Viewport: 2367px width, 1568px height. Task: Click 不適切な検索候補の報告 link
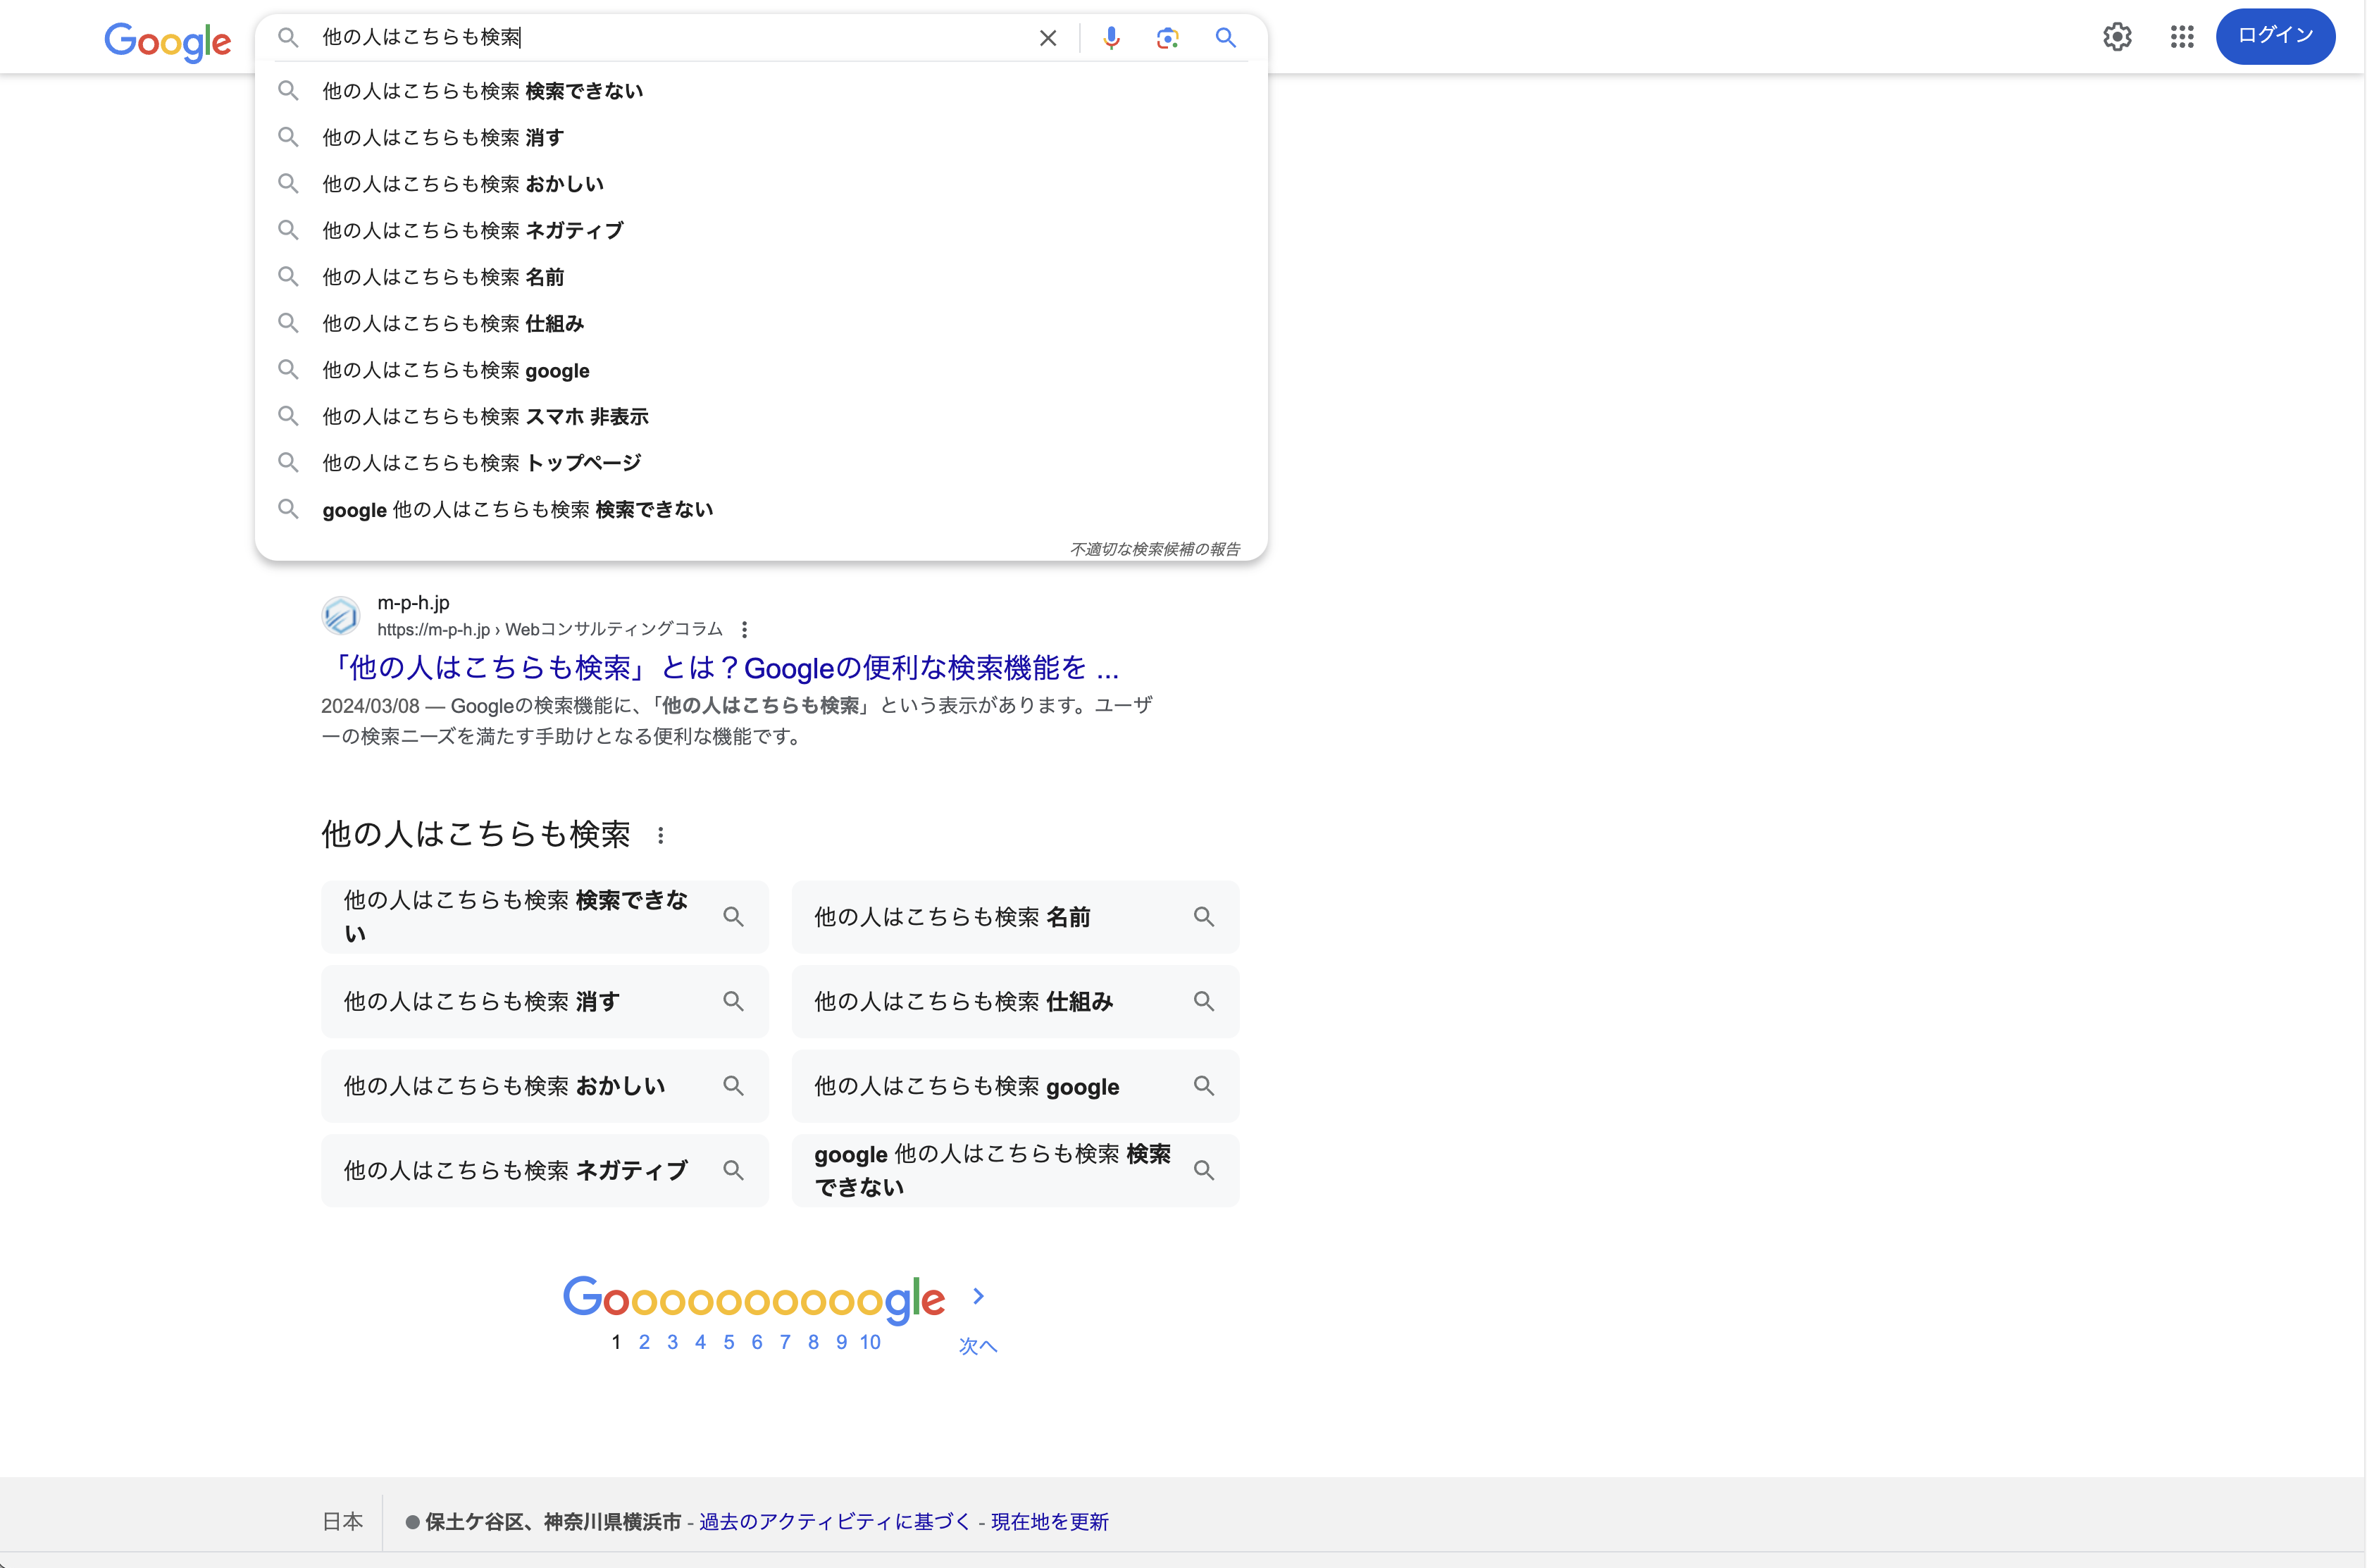[x=1155, y=549]
